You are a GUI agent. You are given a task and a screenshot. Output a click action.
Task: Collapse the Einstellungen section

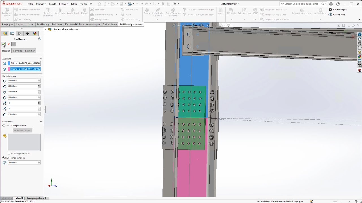pyautogui.click(x=41, y=76)
